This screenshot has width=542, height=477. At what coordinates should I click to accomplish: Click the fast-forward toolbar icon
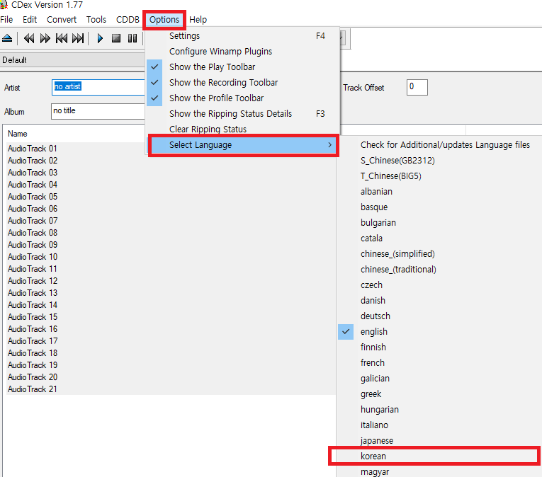[x=45, y=38]
